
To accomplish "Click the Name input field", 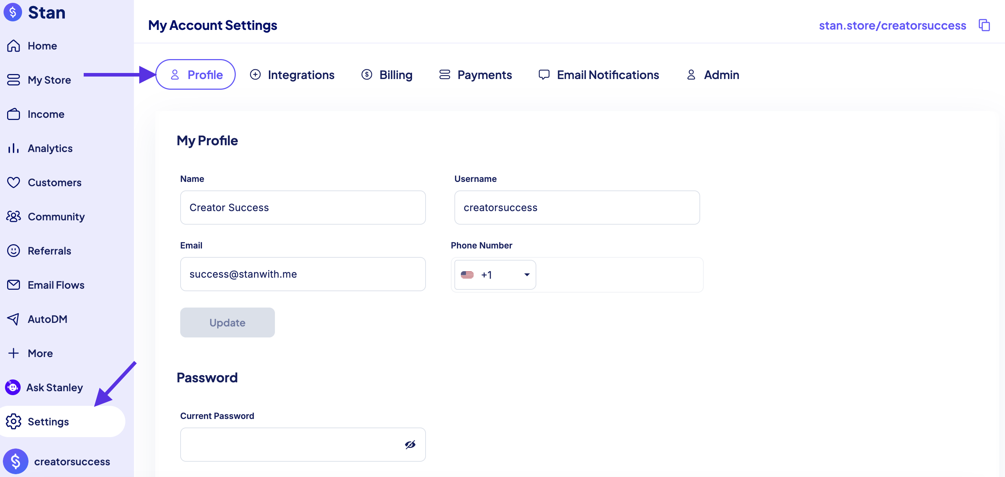I will pyautogui.click(x=303, y=208).
